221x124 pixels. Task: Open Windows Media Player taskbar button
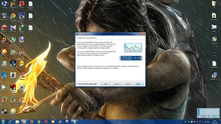pyautogui.click(x=24, y=122)
